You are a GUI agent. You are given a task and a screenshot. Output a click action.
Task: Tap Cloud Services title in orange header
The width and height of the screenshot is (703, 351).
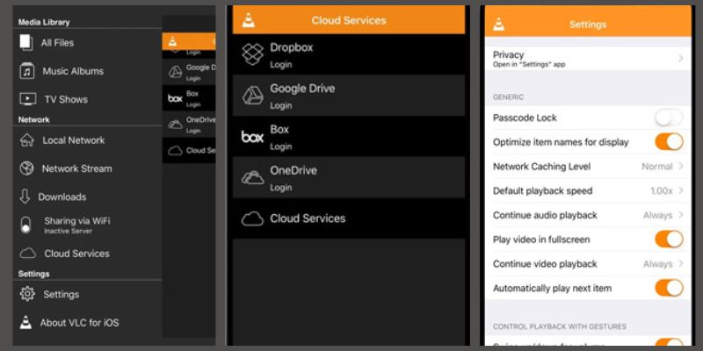348,20
